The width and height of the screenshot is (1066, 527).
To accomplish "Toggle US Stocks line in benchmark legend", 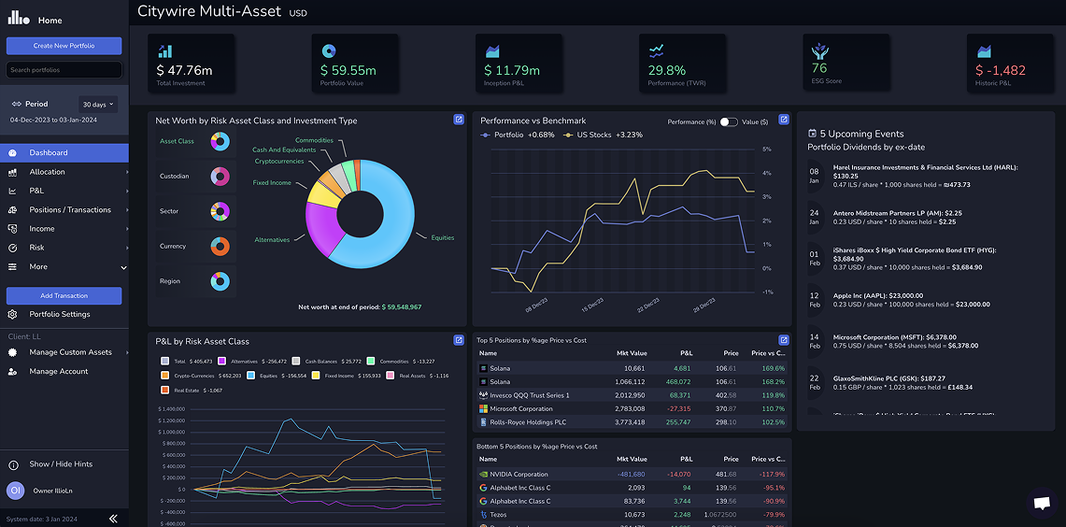I will 604,135.
